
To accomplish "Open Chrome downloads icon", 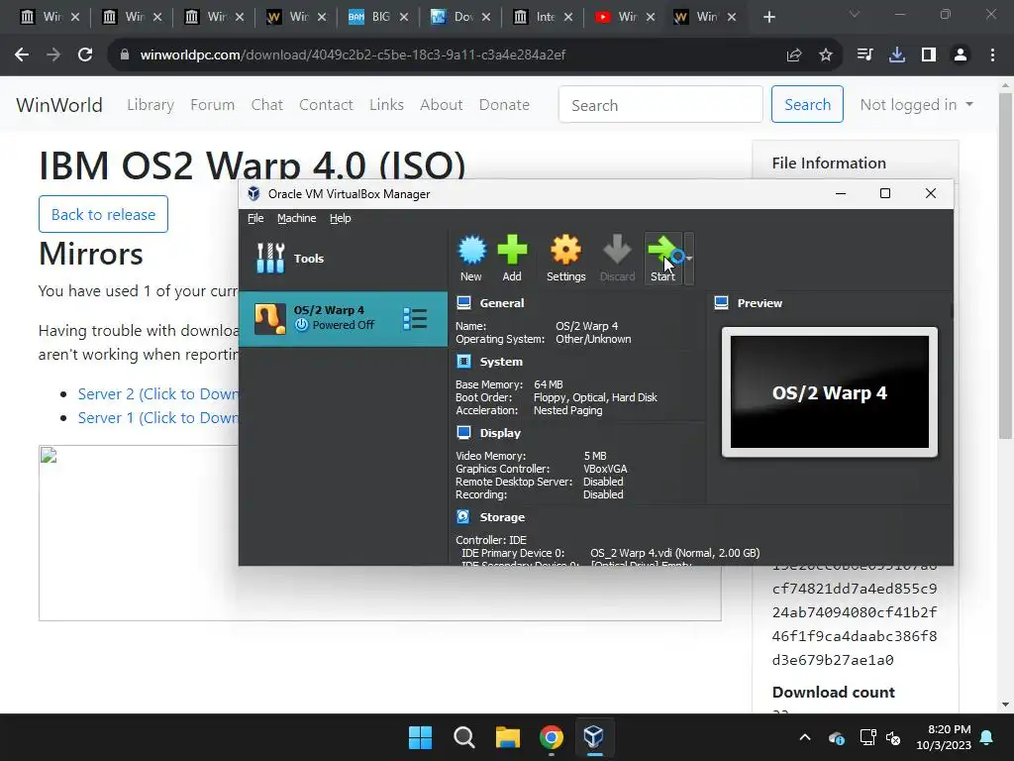I will [897, 55].
